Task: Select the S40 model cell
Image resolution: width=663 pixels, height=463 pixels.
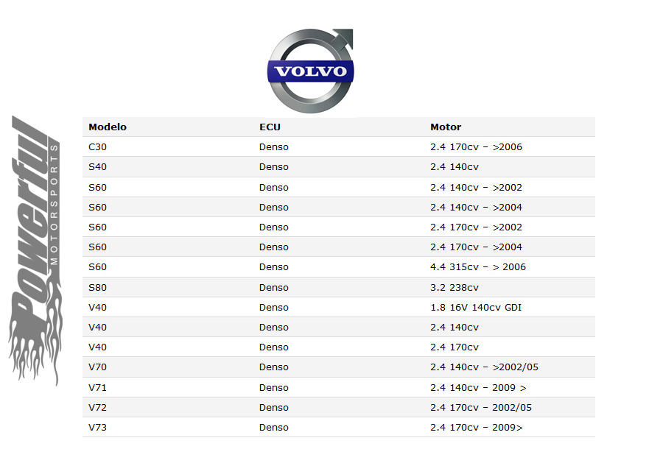Action: 97,167
